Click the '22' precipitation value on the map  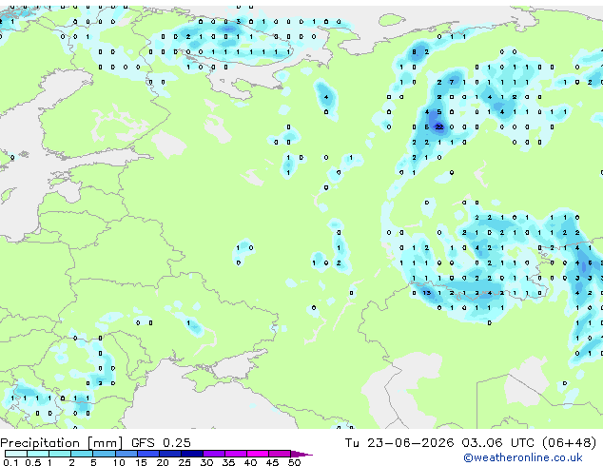click(x=439, y=126)
